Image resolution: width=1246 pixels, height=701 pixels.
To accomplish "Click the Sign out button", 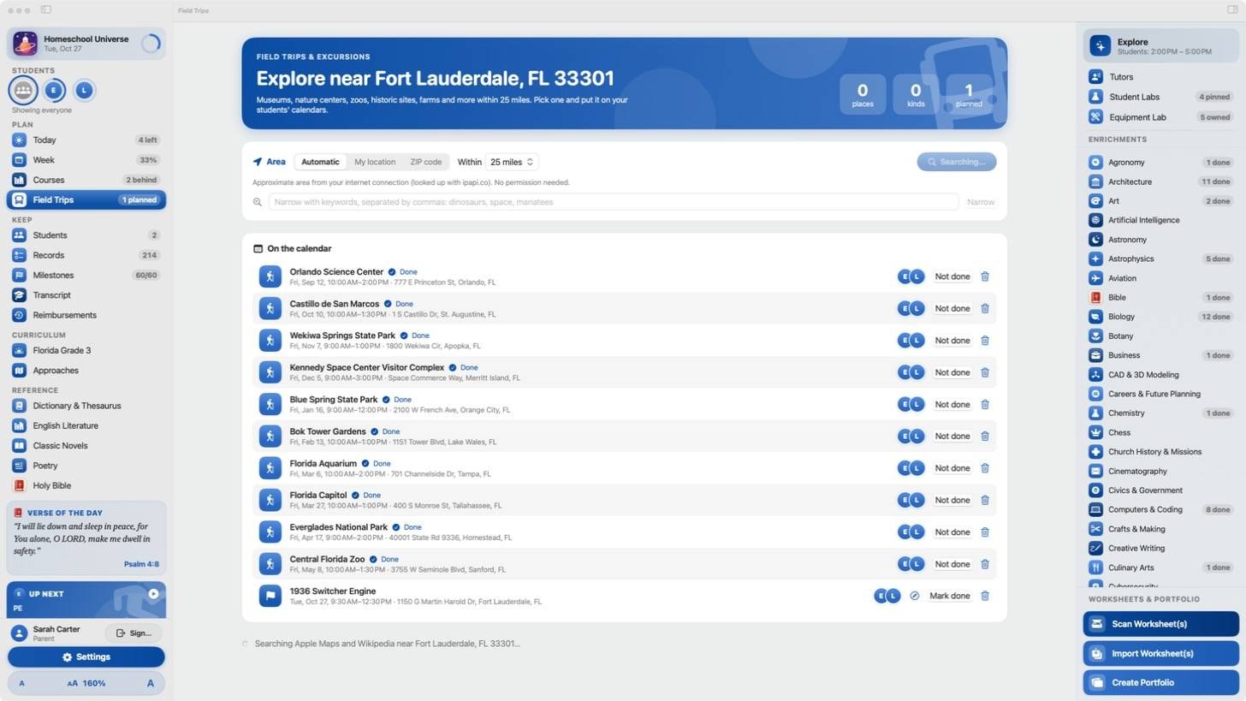I will click(133, 633).
